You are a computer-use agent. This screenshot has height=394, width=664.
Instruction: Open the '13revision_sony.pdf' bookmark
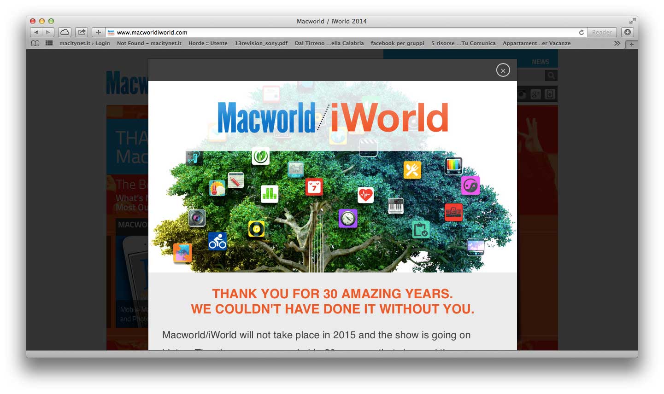[x=261, y=43]
